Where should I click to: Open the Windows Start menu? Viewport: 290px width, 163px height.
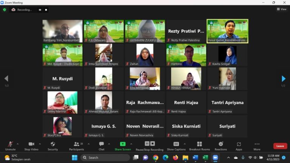coord(75,158)
